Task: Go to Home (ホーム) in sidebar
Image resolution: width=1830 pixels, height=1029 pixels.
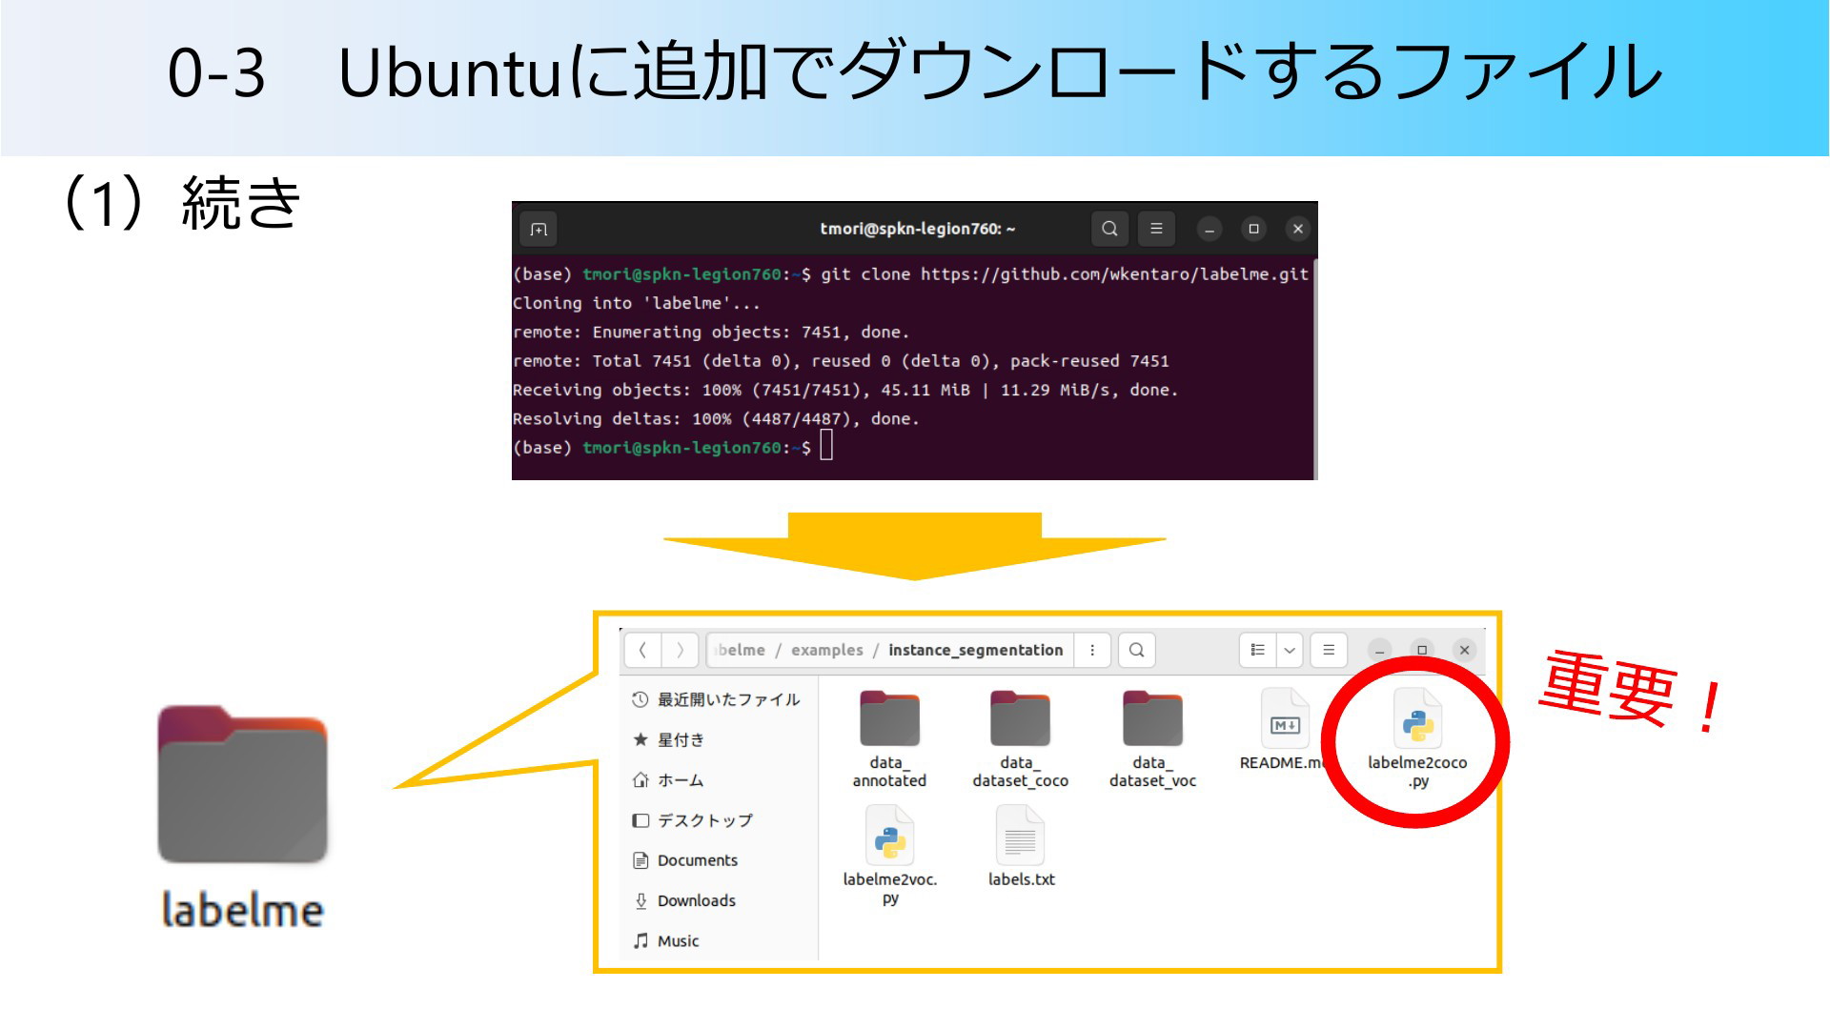Action: coord(717,780)
